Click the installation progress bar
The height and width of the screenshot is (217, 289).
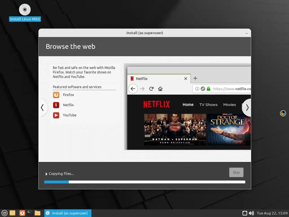(x=145, y=182)
